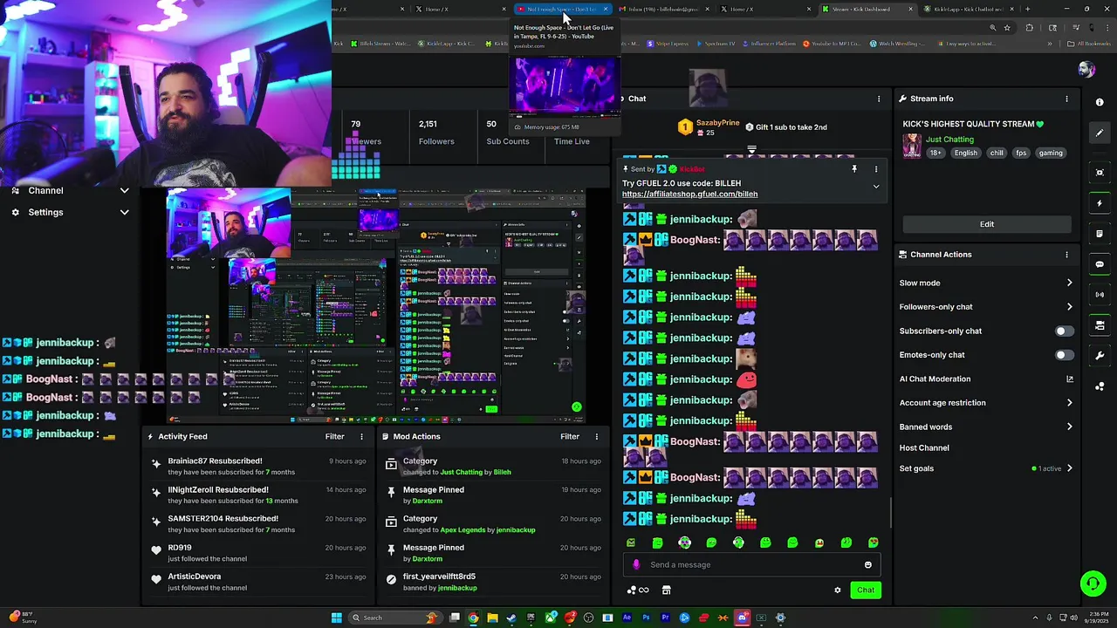Viewport: 1117px width, 628px height.
Task: Click green headset support bubble
Action: [1093, 584]
